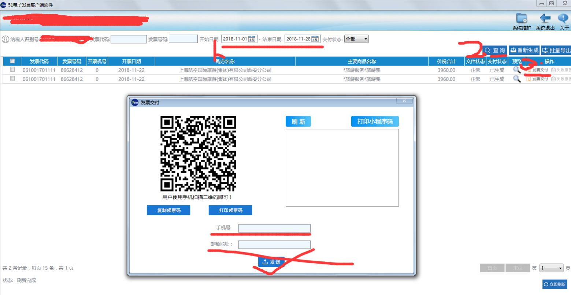Select 86628412 in the second invoice row
571x295 pixels.
(72, 79)
